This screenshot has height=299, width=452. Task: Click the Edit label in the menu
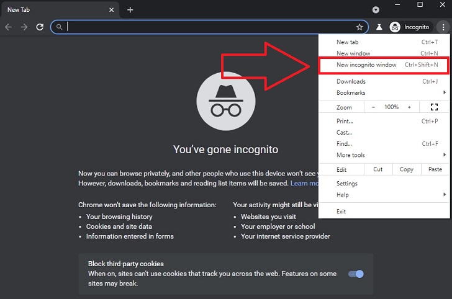coord(341,170)
